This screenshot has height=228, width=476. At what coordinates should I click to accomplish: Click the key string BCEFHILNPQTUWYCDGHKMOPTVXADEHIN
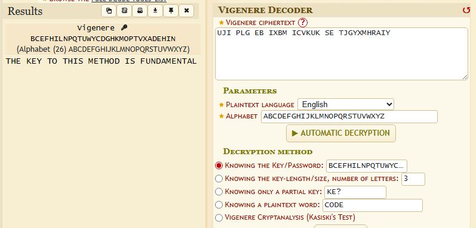103,39
